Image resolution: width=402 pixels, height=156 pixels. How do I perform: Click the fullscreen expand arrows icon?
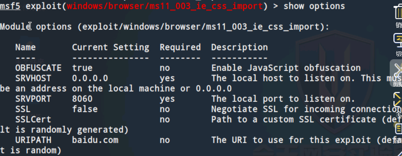[x=398, y=99]
